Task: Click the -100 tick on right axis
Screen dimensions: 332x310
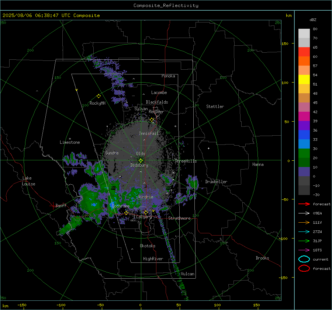Action: (283, 238)
